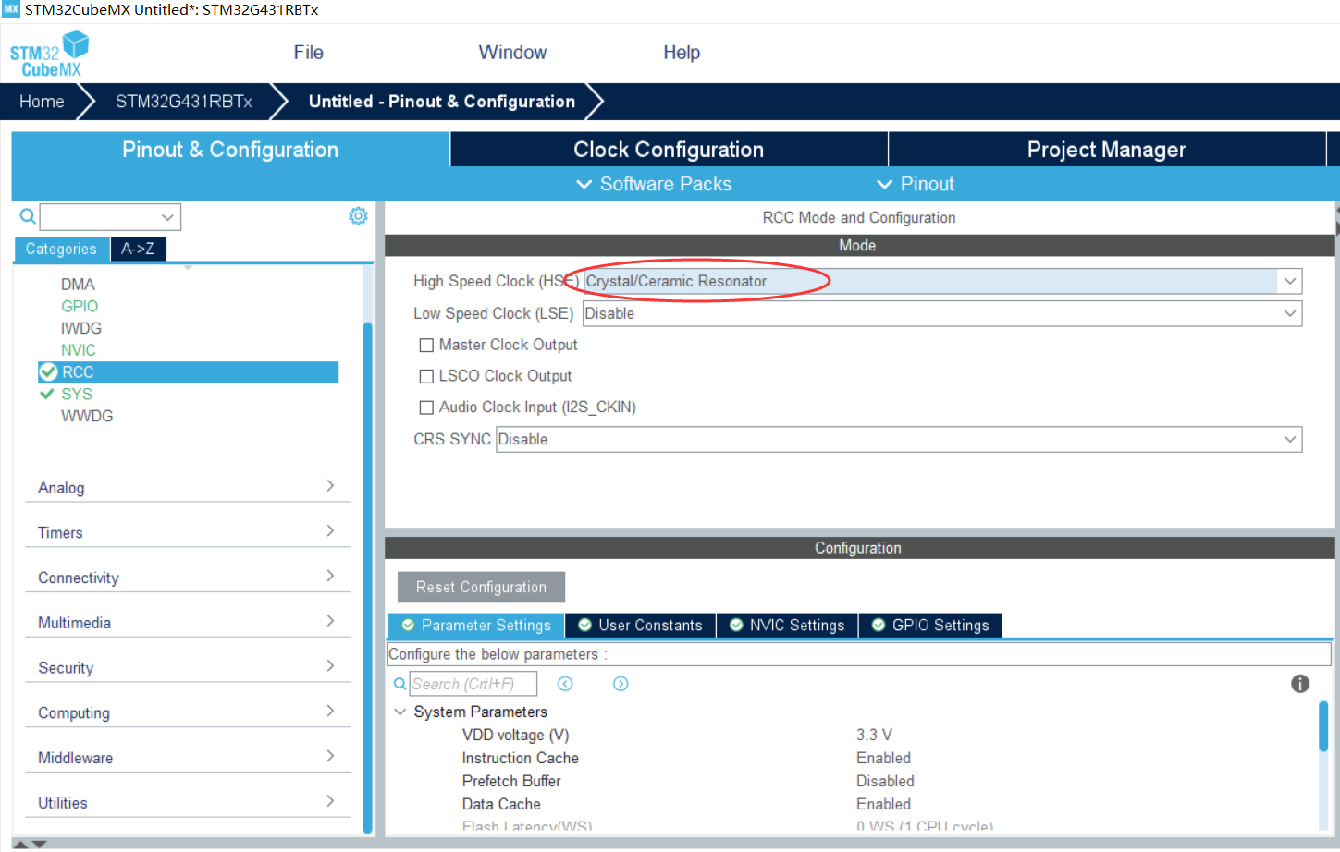Image resolution: width=1340 pixels, height=852 pixels.
Task: Open the User Constants tab
Action: tap(640, 626)
